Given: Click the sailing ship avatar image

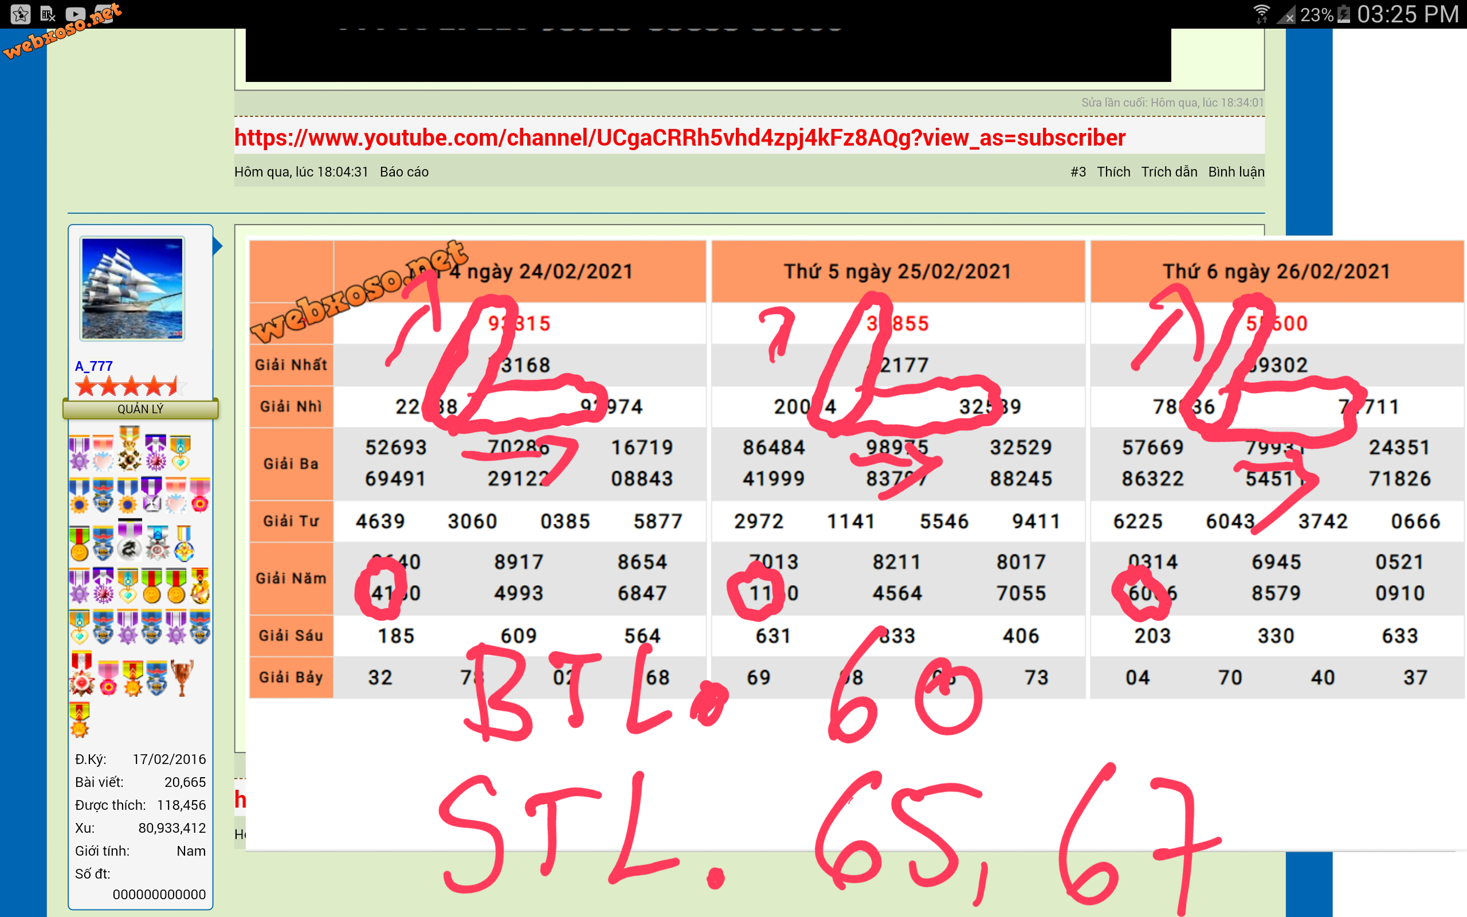Looking at the screenshot, I should (x=132, y=288).
